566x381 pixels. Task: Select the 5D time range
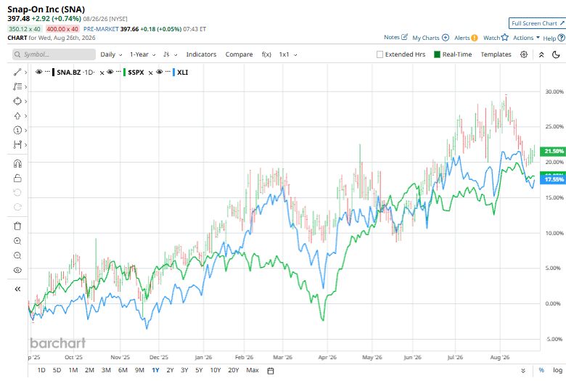point(57,370)
